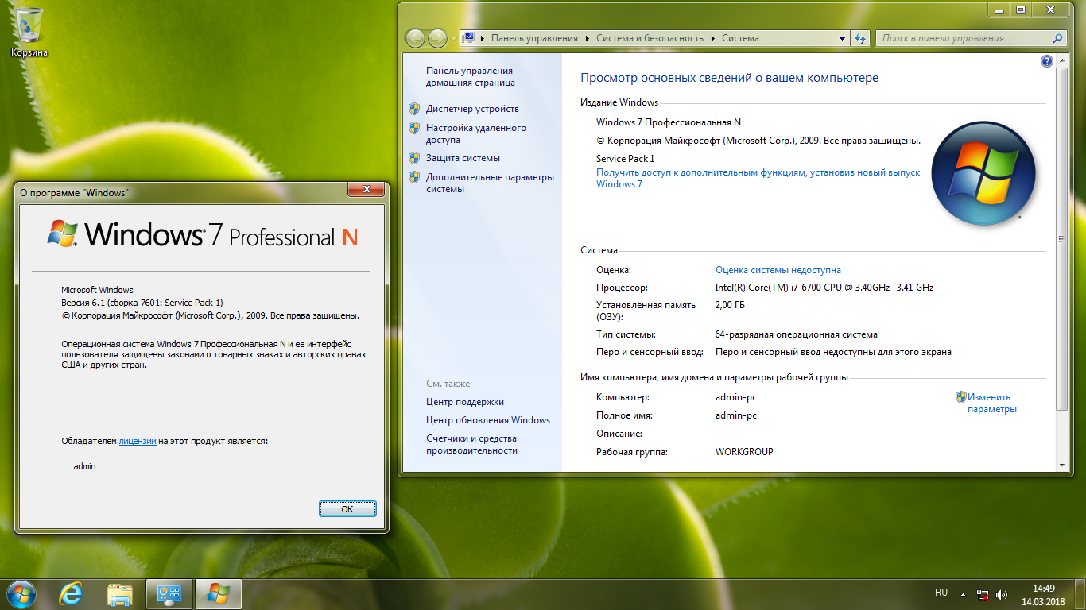Switch to the Control Panel taskbar button
Image resolution: width=1086 pixels, height=610 pixels.
click(169, 593)
